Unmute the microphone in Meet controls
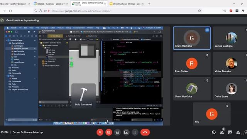This screenshot has height=139, width=247. pos(100,132)
